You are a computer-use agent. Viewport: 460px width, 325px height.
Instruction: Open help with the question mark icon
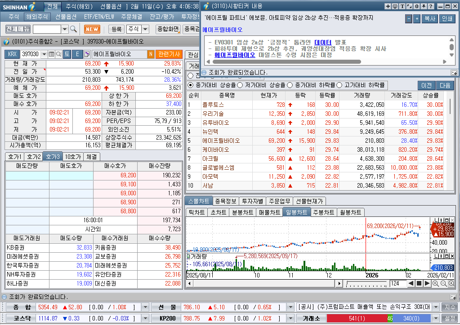(x=431, y=6)
